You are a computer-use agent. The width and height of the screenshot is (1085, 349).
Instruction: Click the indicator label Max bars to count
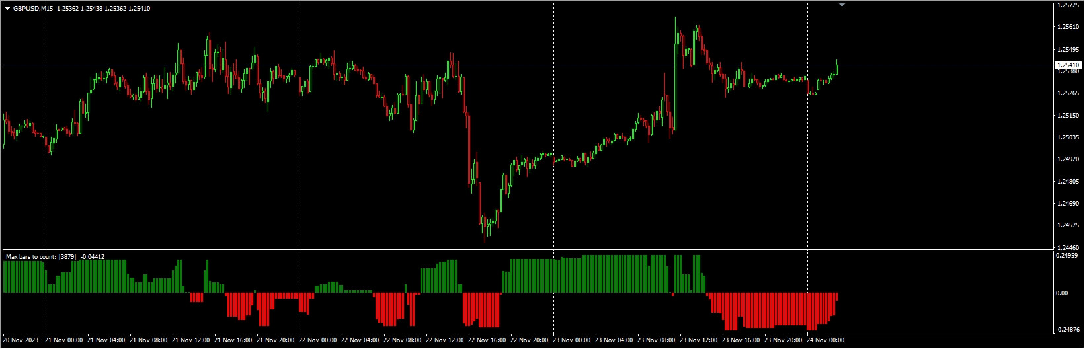[x=31, y=256]
